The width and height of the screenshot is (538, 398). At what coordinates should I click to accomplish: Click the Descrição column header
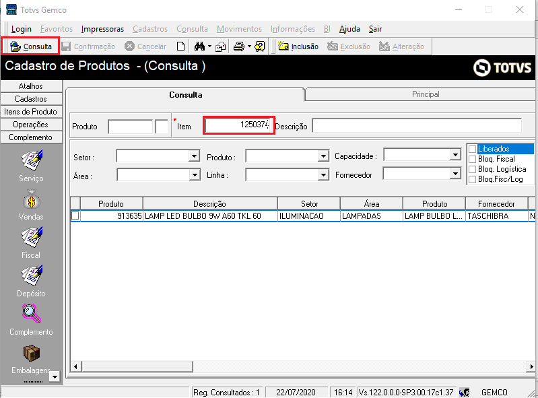click(209, 204)
